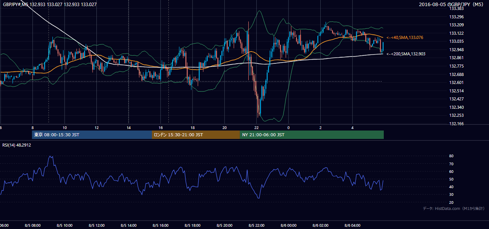
Task: Click RSI scale value 50
Action: click(451, 179)
